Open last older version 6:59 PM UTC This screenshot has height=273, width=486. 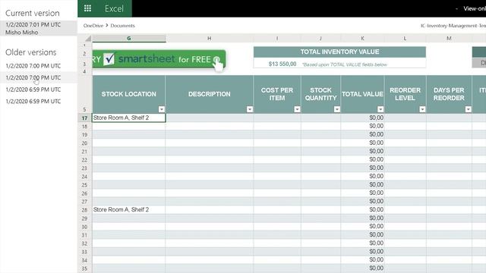coord(33,101)
